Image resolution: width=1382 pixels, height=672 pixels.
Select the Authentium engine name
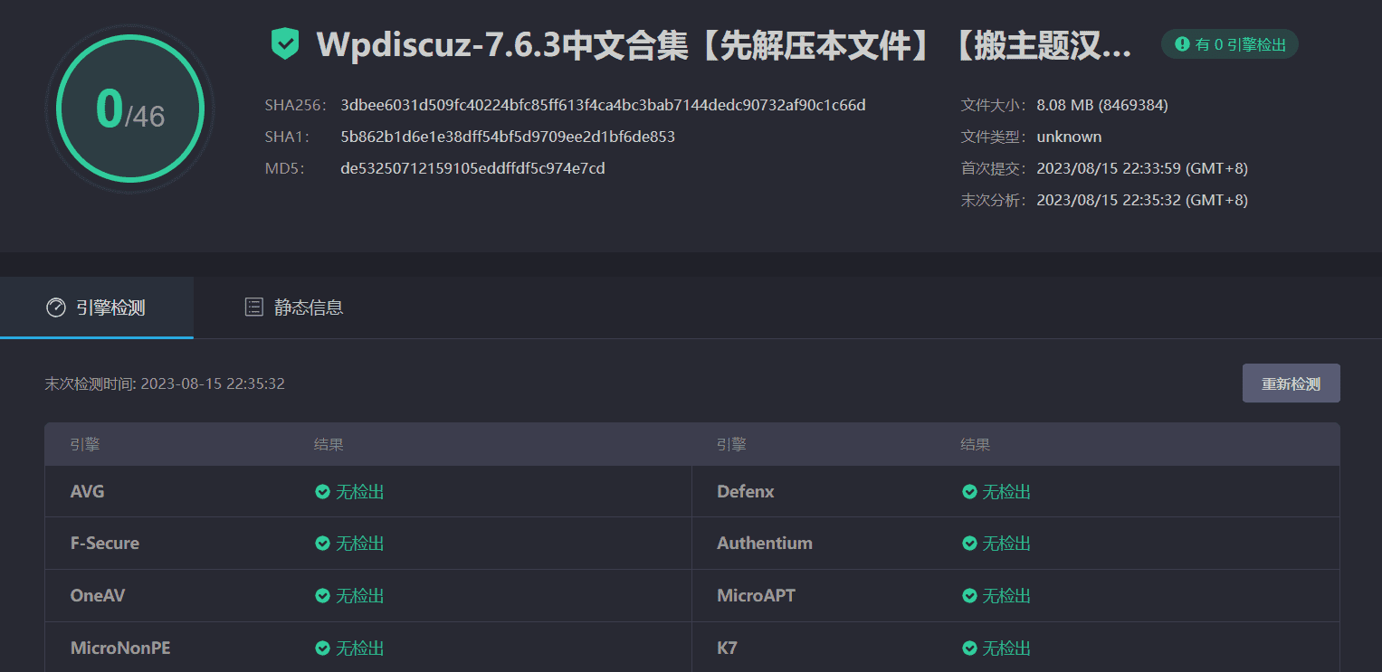tap(765, 544)
